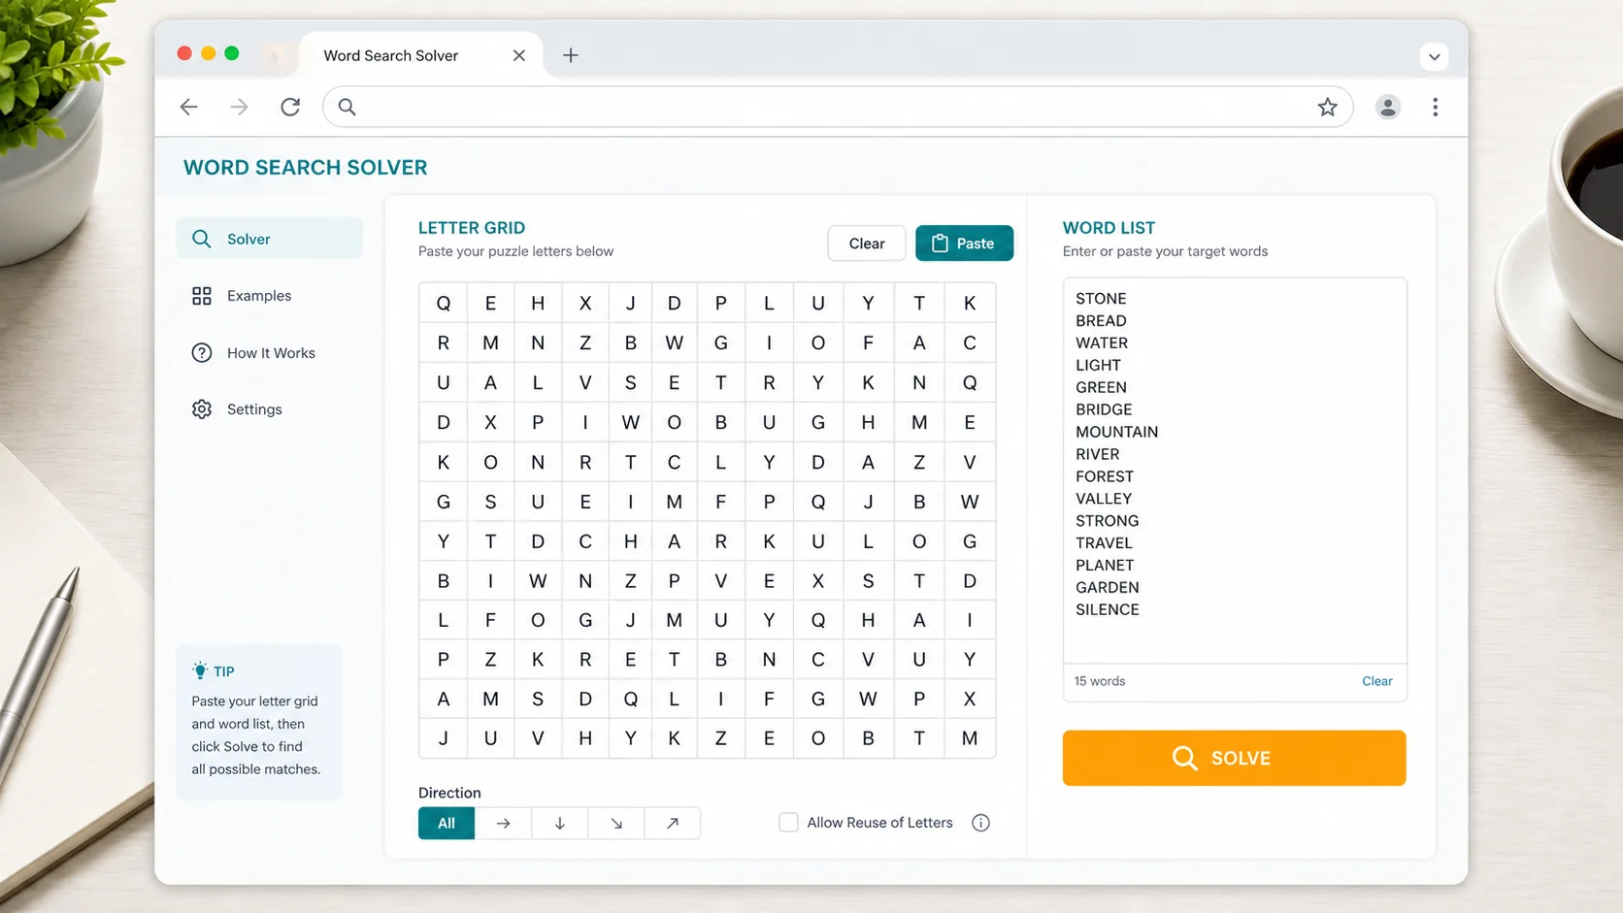Click the word VALLEY in the list
The height and width of the screenshot is (913, 1623).
[x=1104, y=499]
